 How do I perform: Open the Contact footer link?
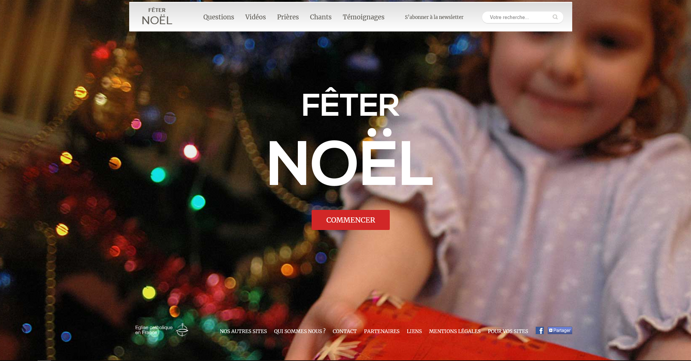coord(345,331)
